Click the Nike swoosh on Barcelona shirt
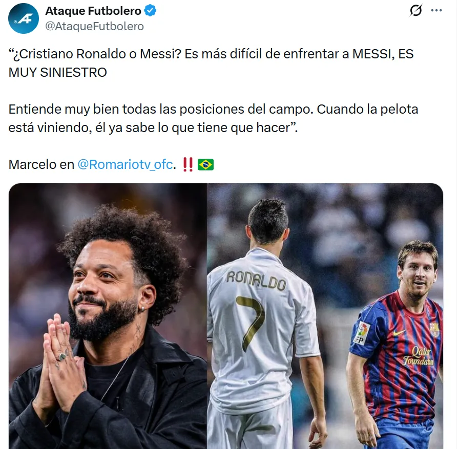458x449 pixels. coord(399,332)
